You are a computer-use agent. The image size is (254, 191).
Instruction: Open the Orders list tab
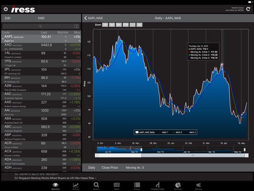coord(137,186)
